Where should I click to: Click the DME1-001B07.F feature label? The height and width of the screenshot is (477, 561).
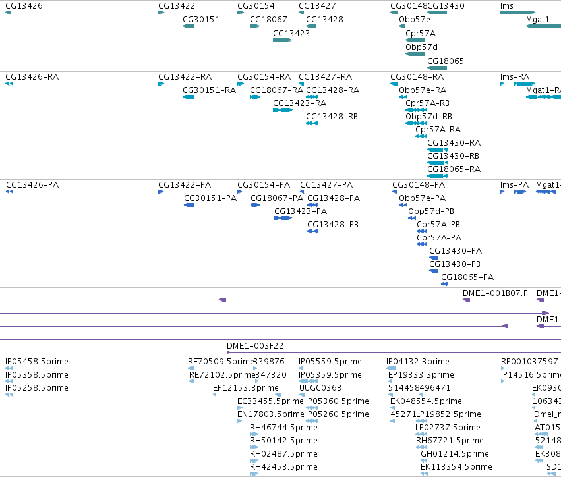pos(495,293)
